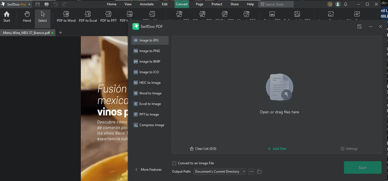This screenshot has height=181, width=388.
Task: Open the notifications bell
Action: 346,4
